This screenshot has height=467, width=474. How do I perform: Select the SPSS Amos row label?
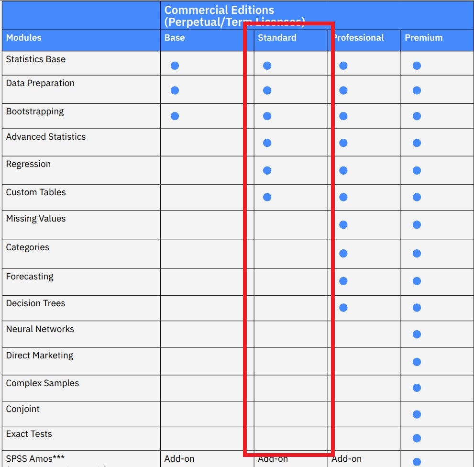35,459
